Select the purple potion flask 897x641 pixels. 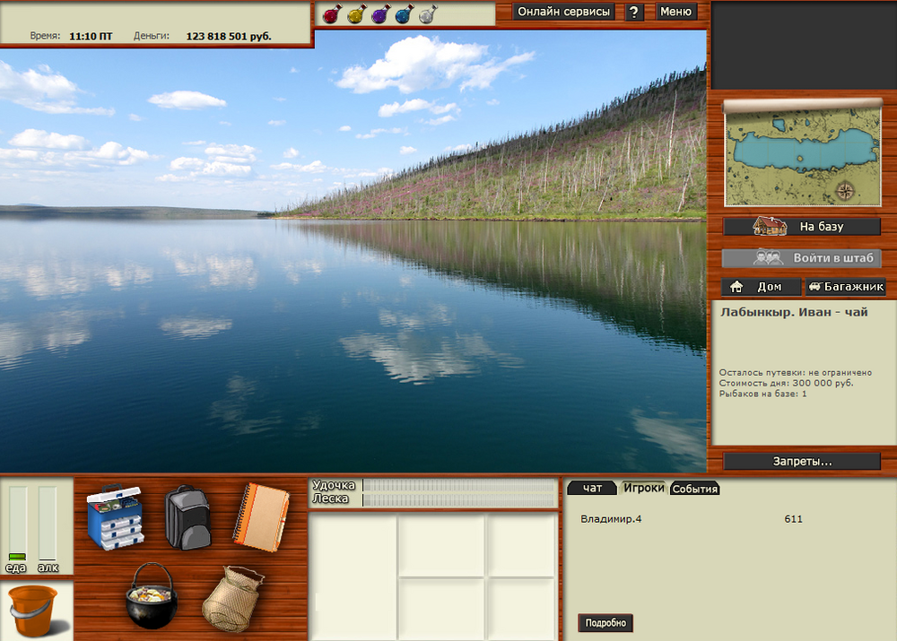coord(379,14)
